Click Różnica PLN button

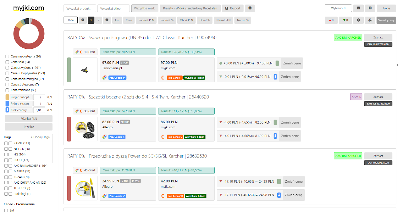29,119
